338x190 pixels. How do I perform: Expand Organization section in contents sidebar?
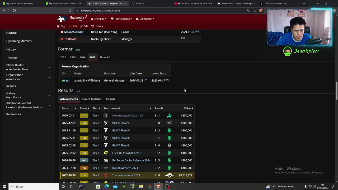pyautogui.click(x=49, y=77)
